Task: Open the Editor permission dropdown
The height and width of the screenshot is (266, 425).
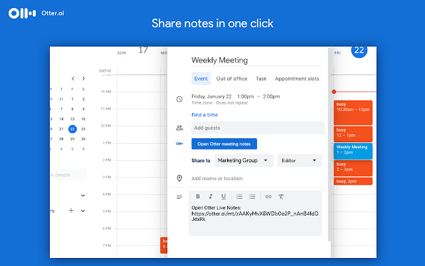Action: [299, 160]
